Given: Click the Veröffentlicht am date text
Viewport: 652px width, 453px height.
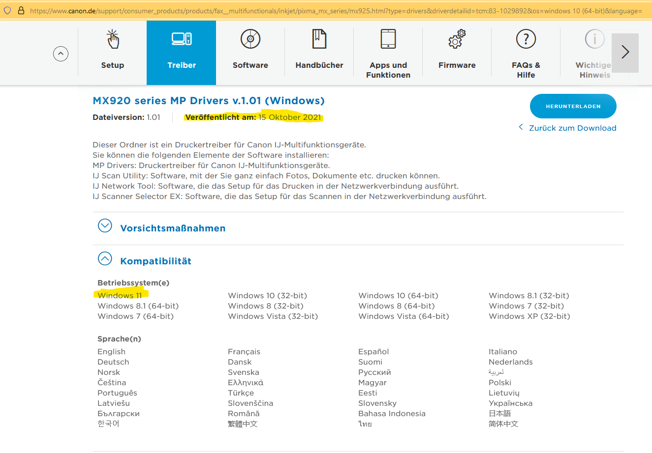Looking at the screenshot, I should click(x=253, y=117).
